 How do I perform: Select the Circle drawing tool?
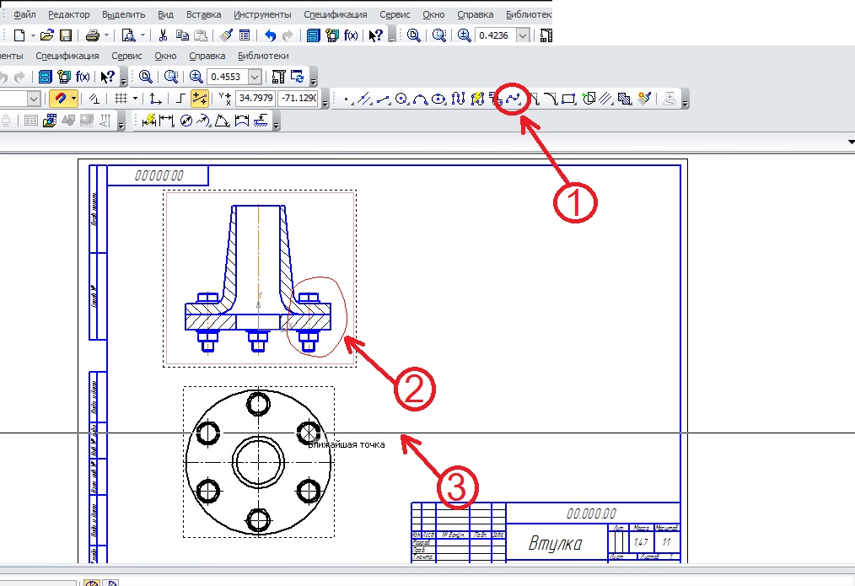point(401,99)
